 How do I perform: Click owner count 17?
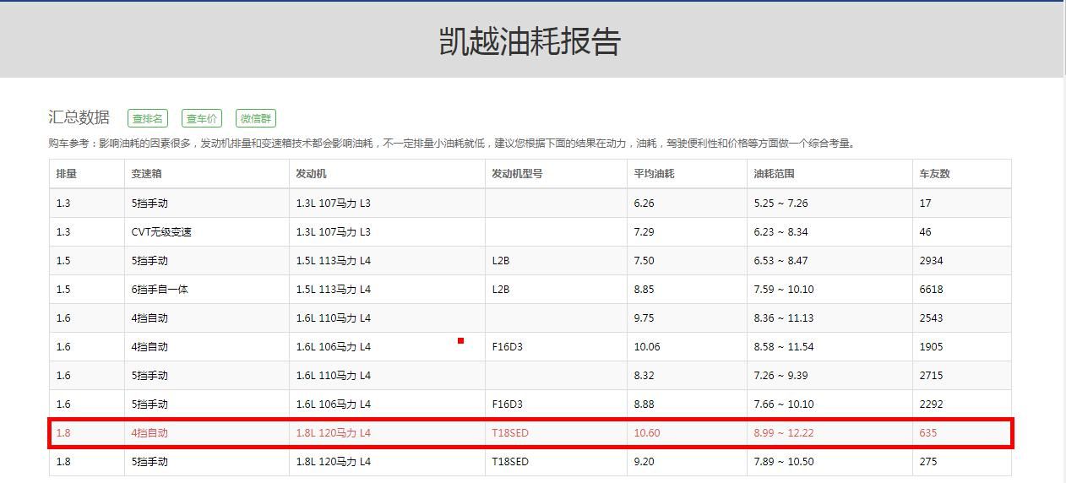[x=926, y=203]
